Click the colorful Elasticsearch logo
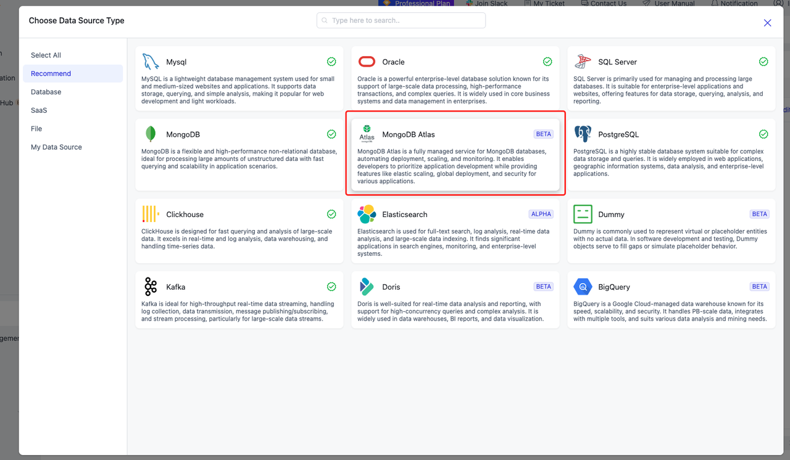This screenshot has width=790, height=460. pyautogui.click(x=367, y=214)
